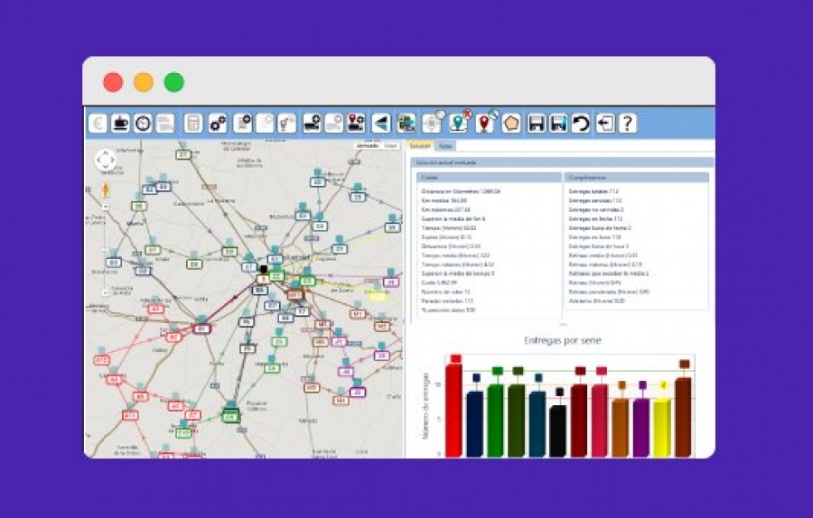This screenshot has width=813, height=518.
Task: Click the clock schedule icon
Action: tap(143, 124)
